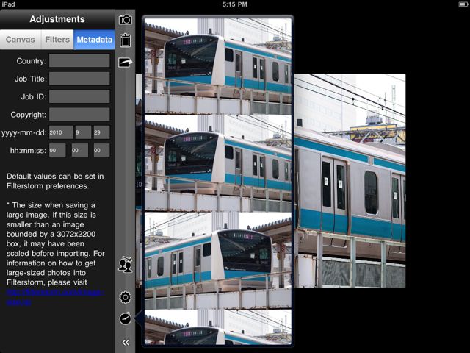The width and height of the screenshot is (470, 353).
Task: Open the settings gear icon
Action: click(x=126, y=297)
